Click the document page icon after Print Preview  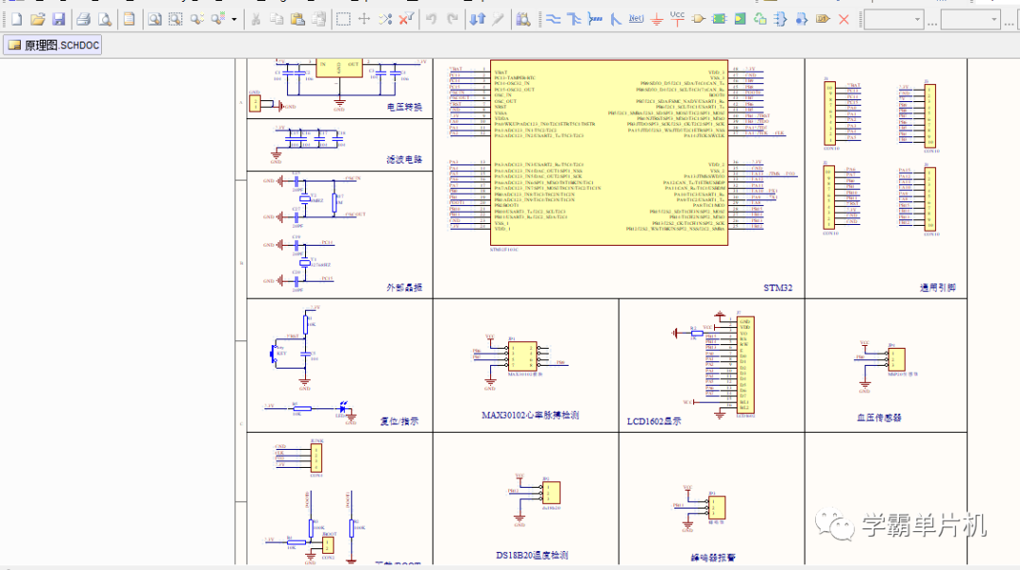pyautogui.click(x=128, y=20)
